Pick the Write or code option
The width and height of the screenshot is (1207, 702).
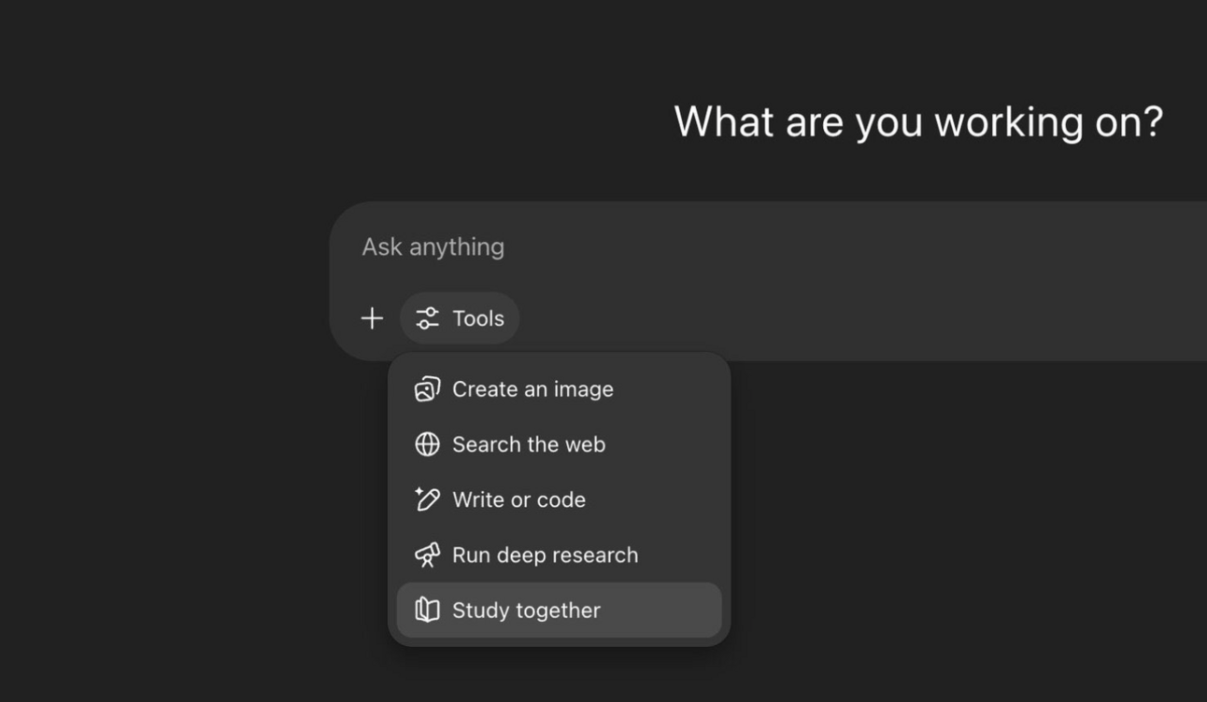pyautogui.click(x=518, y=499)
